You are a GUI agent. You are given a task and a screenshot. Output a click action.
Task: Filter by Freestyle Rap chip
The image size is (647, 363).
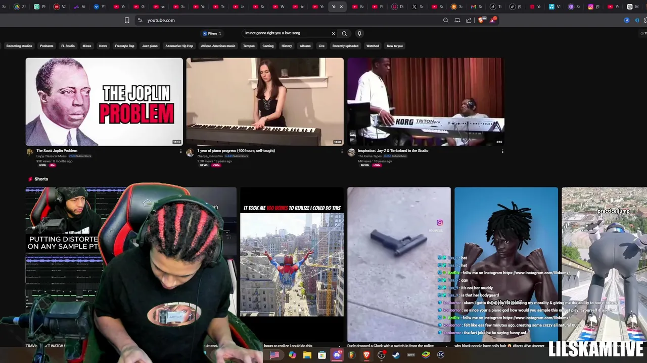point(124,46)
